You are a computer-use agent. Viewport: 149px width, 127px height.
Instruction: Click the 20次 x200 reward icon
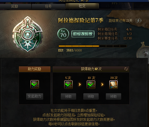[x=114, y=85]
